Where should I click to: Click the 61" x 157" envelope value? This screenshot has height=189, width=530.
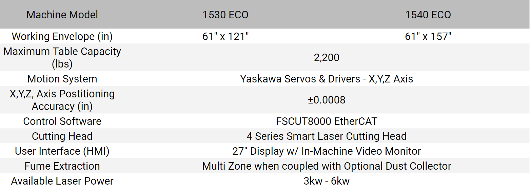point(428,36)
